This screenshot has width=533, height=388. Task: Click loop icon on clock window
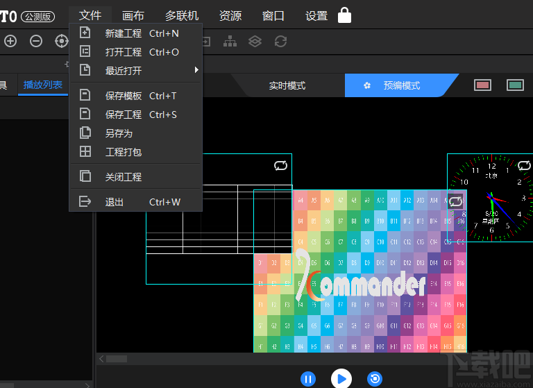(x=524, y=166)
